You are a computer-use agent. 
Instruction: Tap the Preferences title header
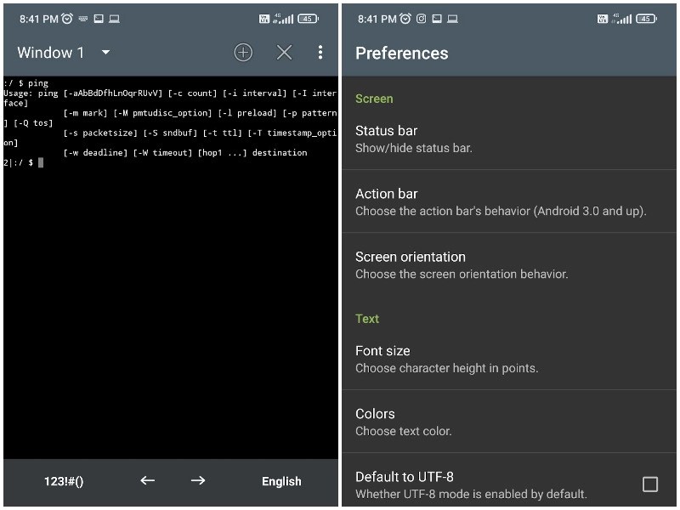(401, 53)
